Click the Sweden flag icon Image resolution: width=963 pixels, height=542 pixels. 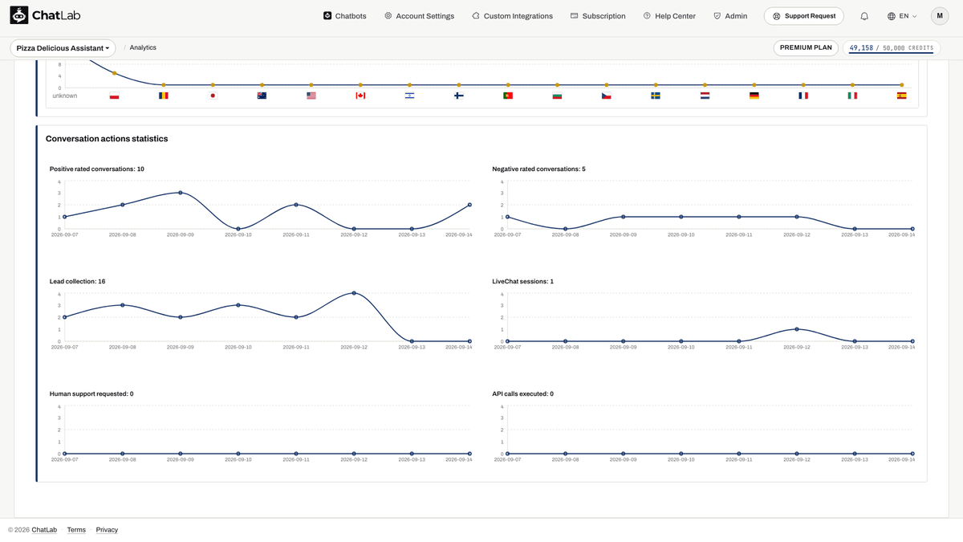tap(656, 96)
